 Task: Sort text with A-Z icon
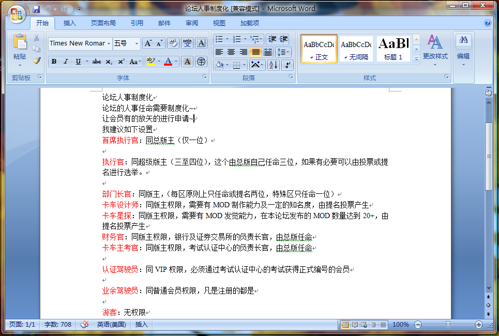tap(274, 65)
